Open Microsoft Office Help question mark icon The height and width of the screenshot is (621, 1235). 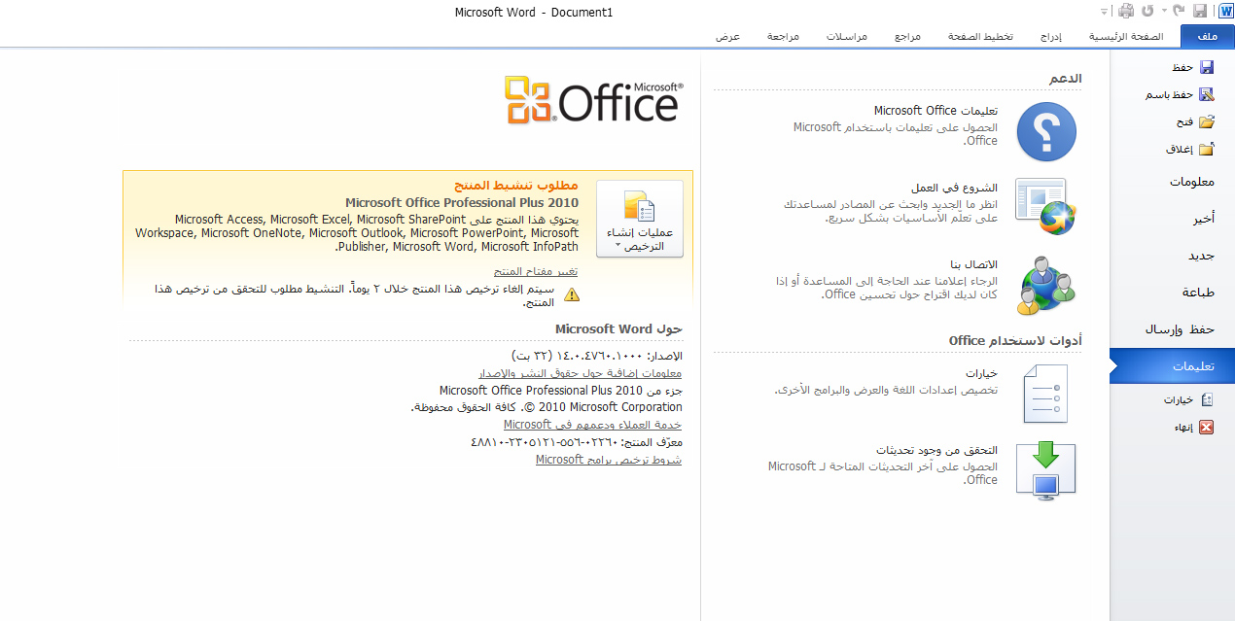[x=1046, y=130]
